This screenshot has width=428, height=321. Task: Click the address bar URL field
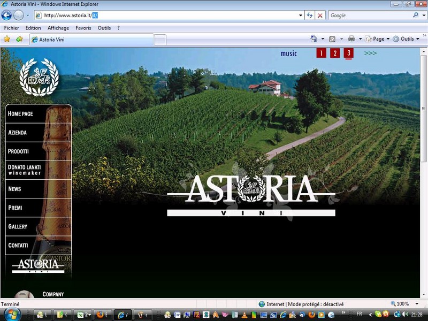coord(166,16)
